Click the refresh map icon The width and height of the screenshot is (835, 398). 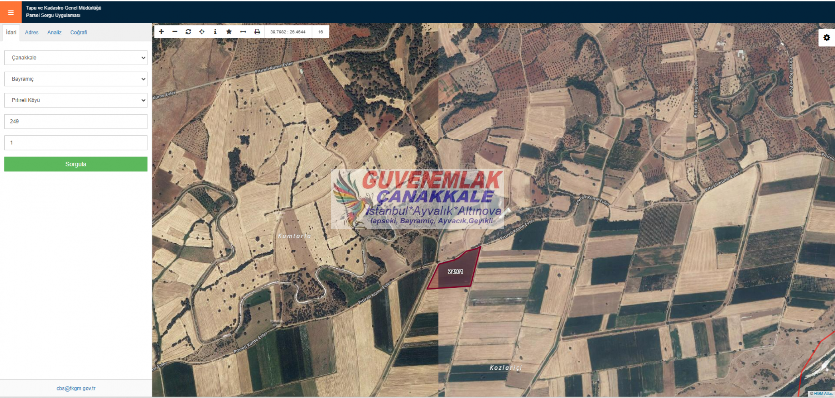188,32
